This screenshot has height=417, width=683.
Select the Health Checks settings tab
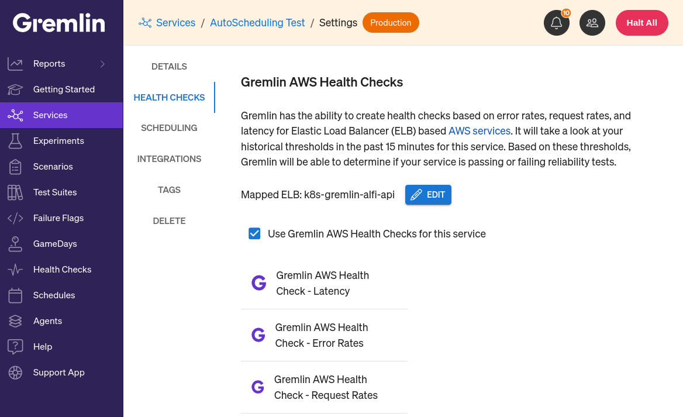169,98
